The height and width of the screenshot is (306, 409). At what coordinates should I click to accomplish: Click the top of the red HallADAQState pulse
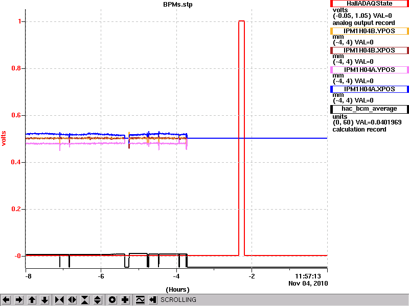(x=241, y=21)
